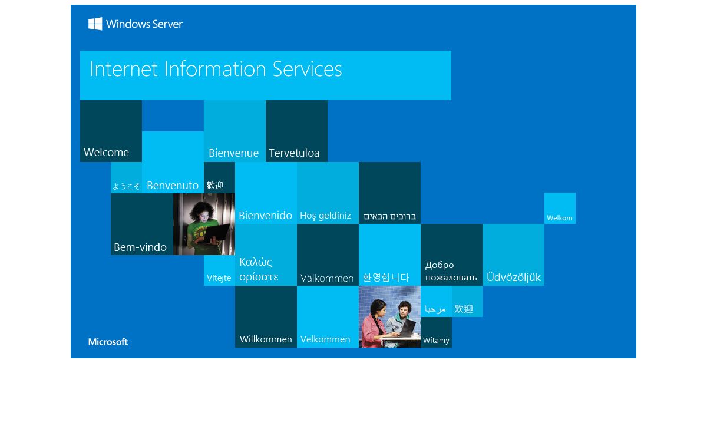
Task: Select the Üdvözöljük tile
Action: 513,255
